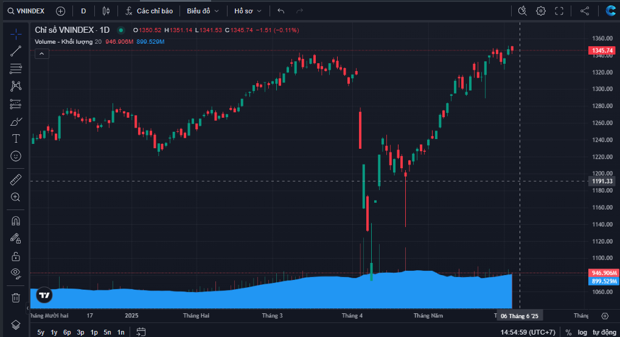Click the TradingView logo badge

[x=44, y=295]
